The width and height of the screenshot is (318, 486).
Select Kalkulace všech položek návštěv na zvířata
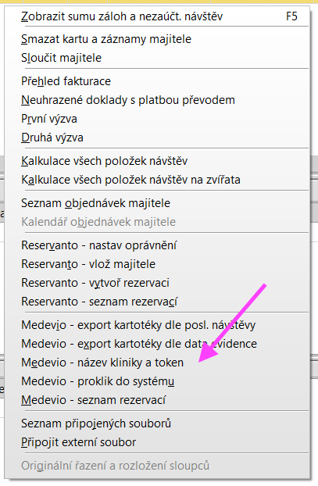coord(157,180)
